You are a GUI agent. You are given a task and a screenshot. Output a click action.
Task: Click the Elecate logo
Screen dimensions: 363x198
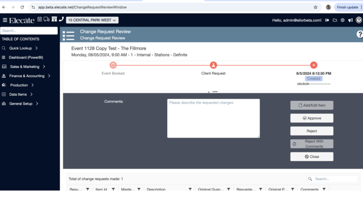tap(22, 21)
